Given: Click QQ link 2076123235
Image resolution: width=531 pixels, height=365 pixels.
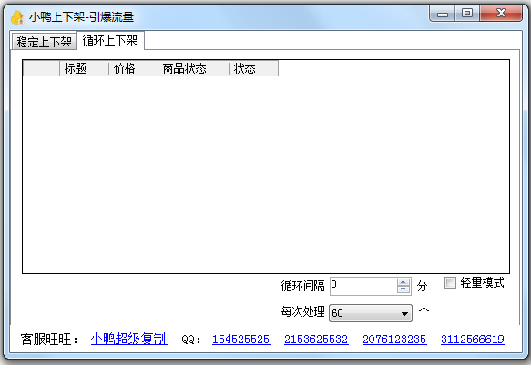Looking at the screenshot, I should pos(394,340).
